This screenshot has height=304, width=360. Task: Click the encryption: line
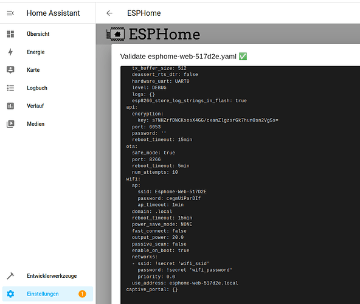(x=147, y=114)
